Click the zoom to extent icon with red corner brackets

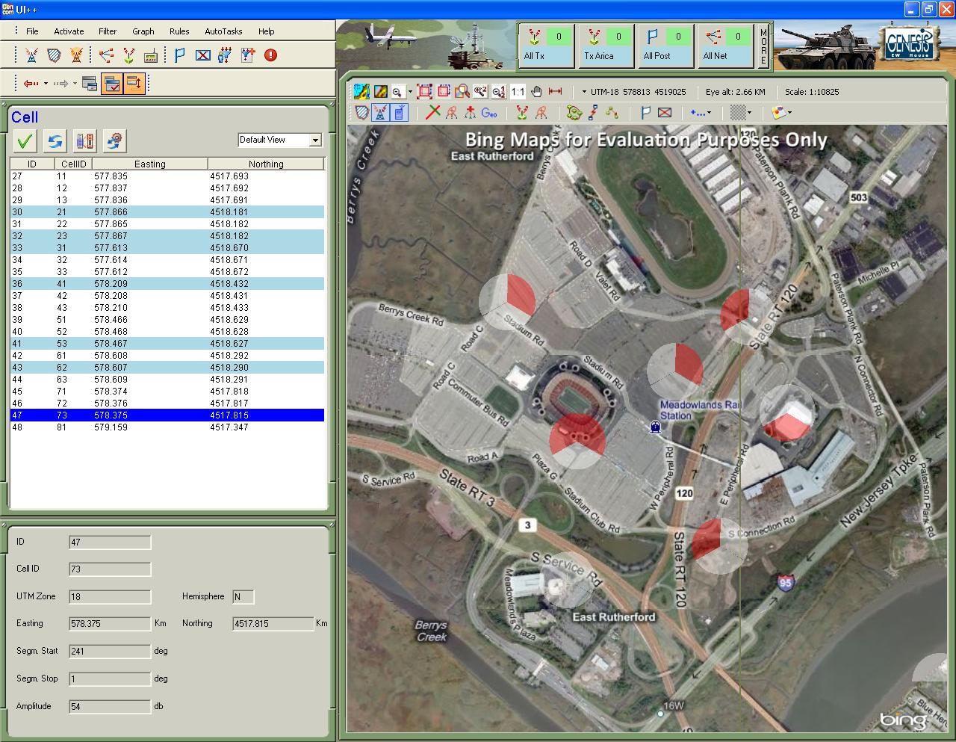click(424, 91)
